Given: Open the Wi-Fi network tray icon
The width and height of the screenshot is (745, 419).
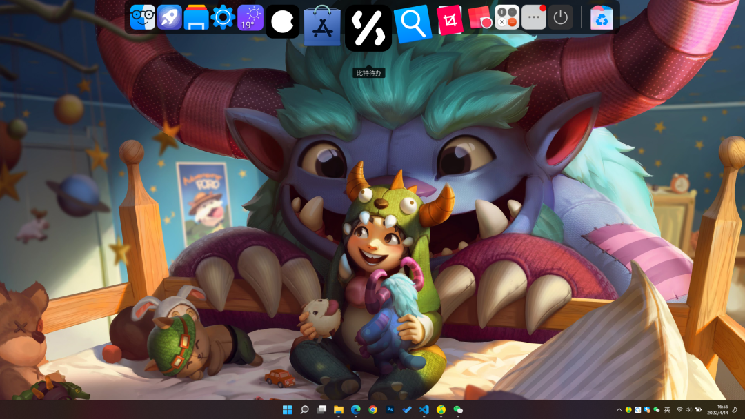Looking at the screenshot, I should pyautogui.click(x=679, y=409).
